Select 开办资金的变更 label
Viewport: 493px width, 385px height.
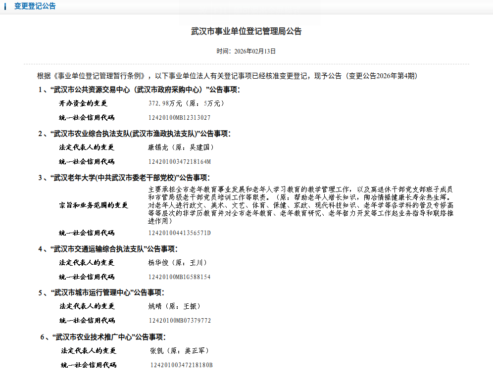tap(83, 103)
